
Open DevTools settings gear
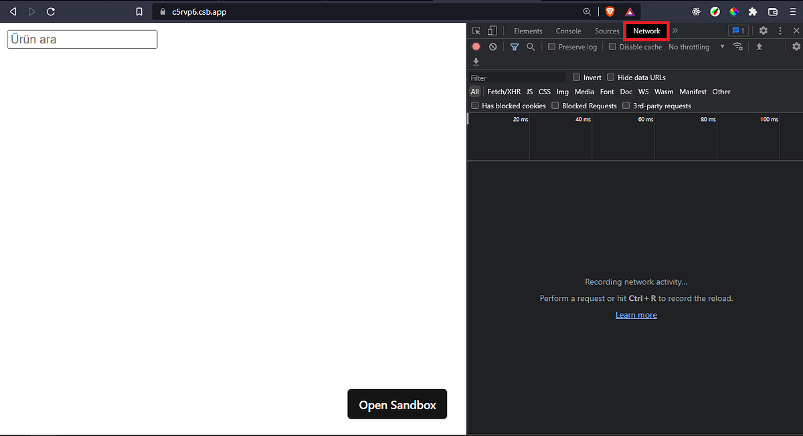click(x=764, y=31)
